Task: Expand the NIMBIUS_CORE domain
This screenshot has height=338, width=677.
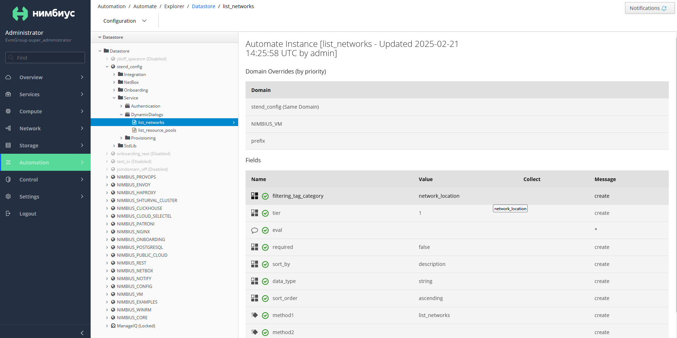Action: pos(107,317)
